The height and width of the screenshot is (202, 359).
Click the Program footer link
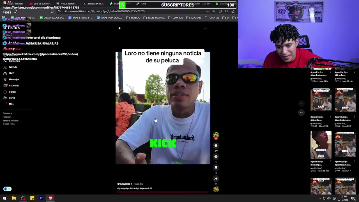tap(7, 117)
